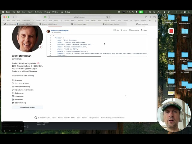Select the Old Firefox Data desktop folder

pyautogui.click(x=185, y=20)
